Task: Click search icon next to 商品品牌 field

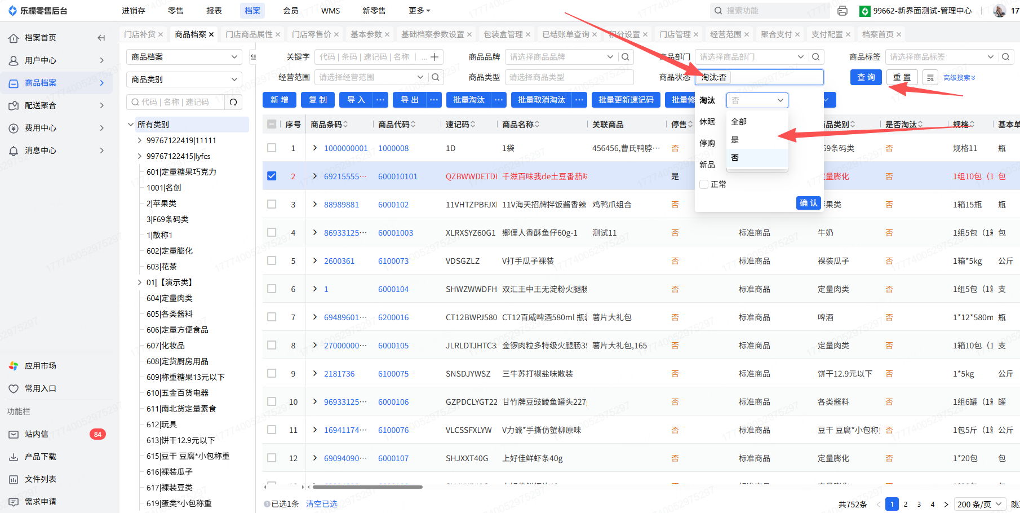Action: click(x=625, y=57)
